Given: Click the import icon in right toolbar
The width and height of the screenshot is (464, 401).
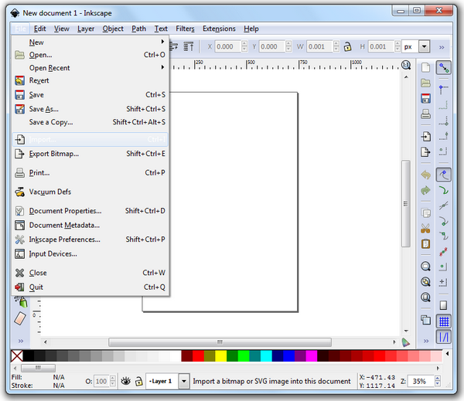Looking at the screenshot, I should click(426, 137).
